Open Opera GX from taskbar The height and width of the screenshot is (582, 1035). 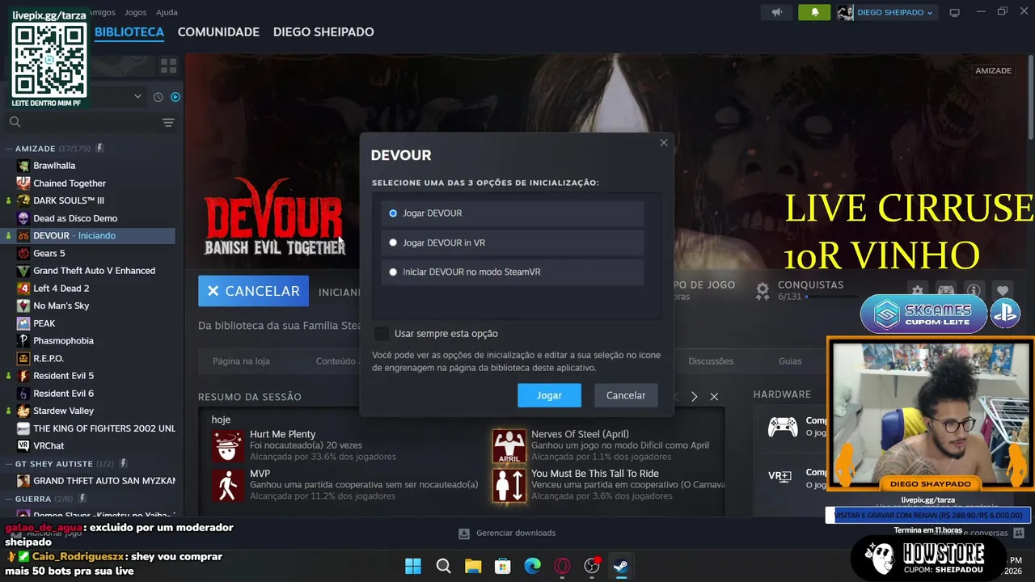(562, 566)
